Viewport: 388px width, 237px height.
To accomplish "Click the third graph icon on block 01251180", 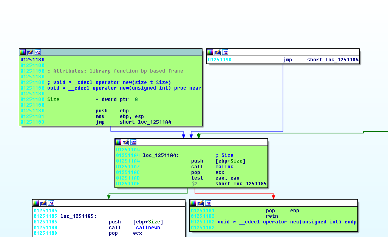I will (x=38, y=52).
